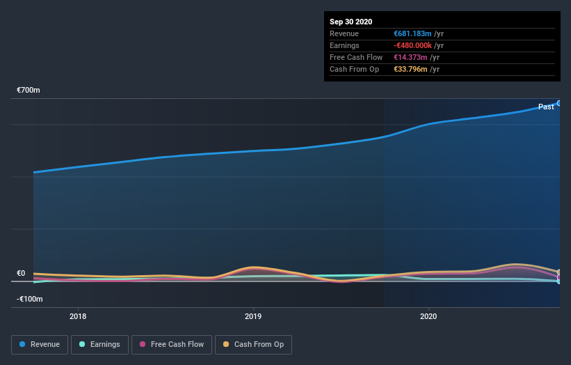Click the €33.796m cash from op value
The width and height of the screenshot is (571, 365).
pyautogui.click(x=410, y=69)
